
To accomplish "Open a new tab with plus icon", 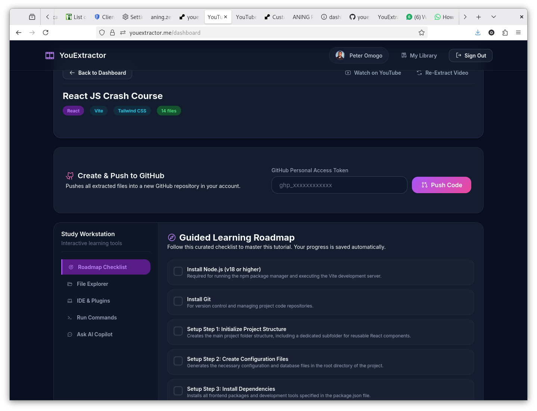I will (479, 17).
